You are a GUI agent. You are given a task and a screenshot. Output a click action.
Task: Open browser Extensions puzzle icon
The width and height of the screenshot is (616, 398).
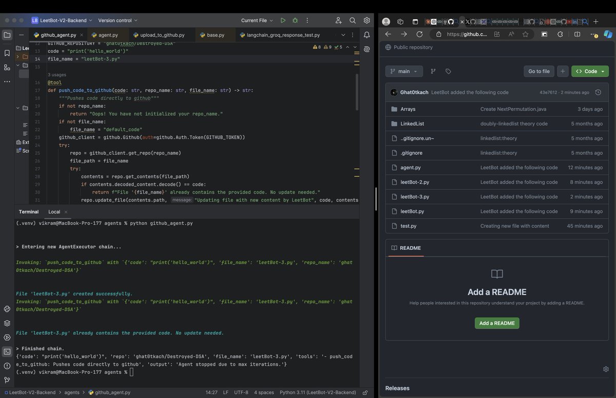point(560,34)
